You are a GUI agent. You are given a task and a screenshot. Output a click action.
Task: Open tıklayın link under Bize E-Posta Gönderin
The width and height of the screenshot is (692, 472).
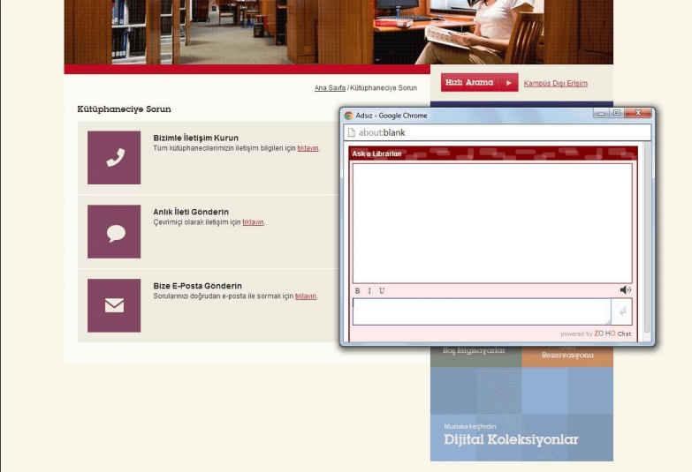click(306, 296)
